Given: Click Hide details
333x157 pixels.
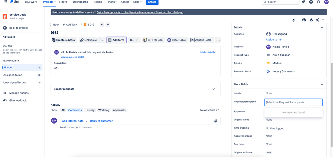Looking at the screenshot, I should (208, 52).
